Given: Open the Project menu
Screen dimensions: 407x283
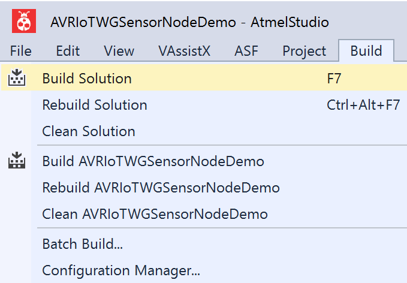Looking at the screenshot, I should tap(305, 51).
